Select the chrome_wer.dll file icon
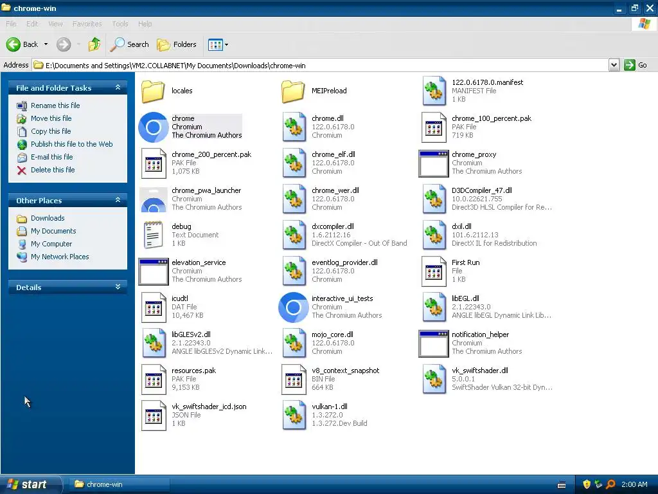 tap(293, 199)
